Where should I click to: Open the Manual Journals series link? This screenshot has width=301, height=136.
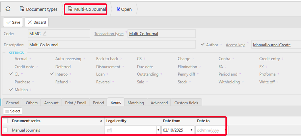coord(26,130)
